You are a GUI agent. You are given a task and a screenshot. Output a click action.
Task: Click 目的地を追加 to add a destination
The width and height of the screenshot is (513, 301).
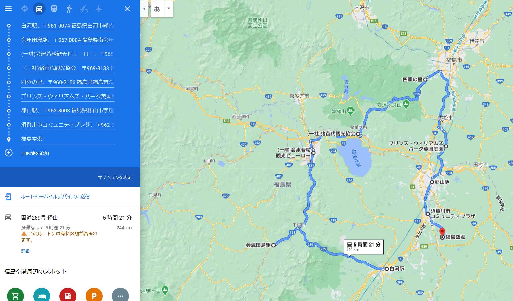[x=35, y=153]
